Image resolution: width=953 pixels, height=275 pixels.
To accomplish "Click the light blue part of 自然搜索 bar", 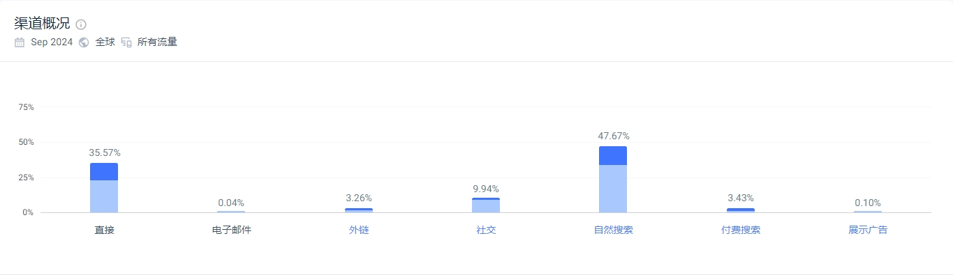I will click(613, 189).
